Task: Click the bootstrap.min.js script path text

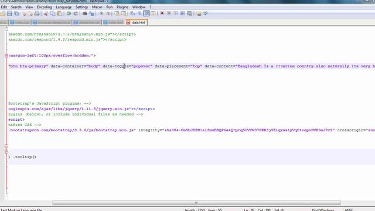Action: click(x=72, y=130)
